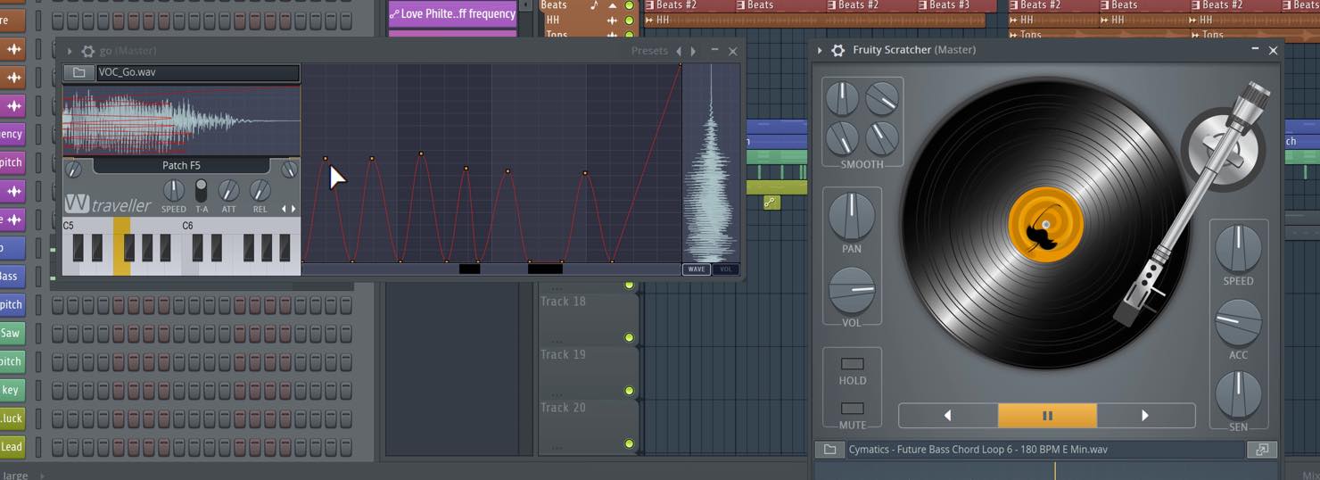Go to the next preset in Wave Traveller window

(693, 52)
